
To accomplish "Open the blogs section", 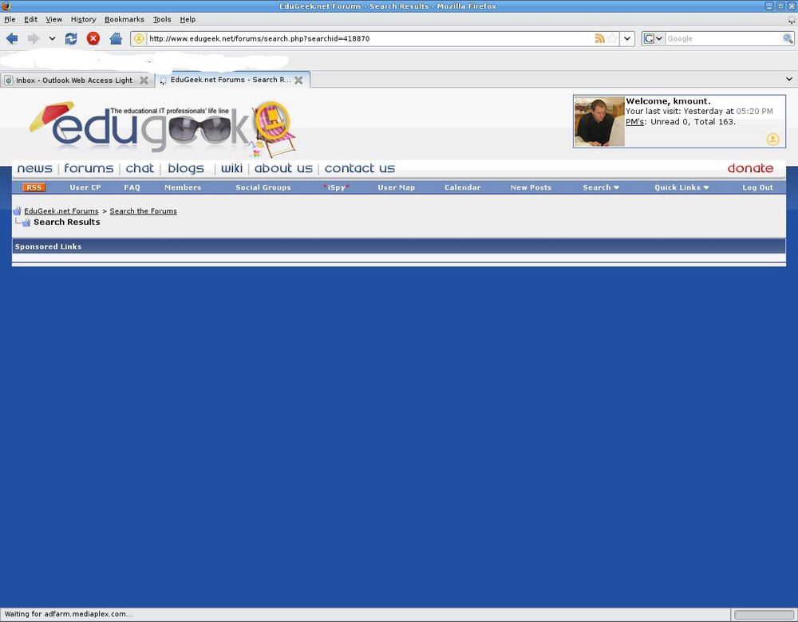I will 186,168.
